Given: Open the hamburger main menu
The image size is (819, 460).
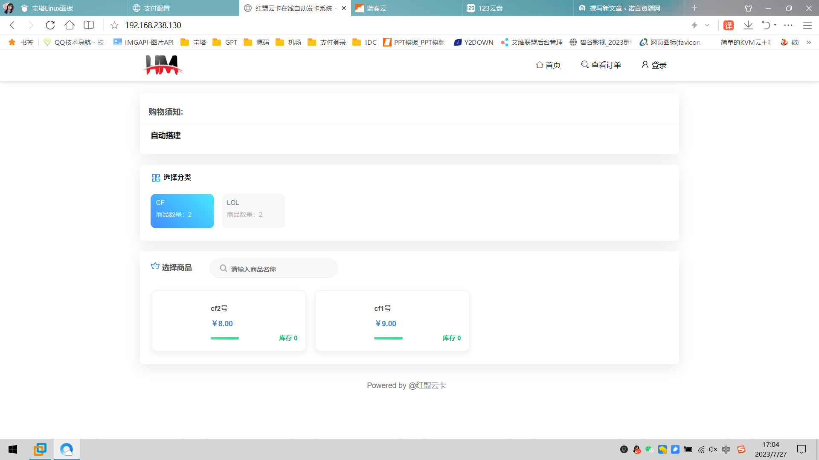Looking at the screenshot, I should click(807, 25).
